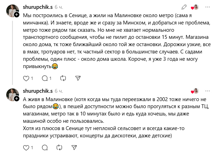Click heart avatar badge on first post
The height and width of the screenshot is (153, 218).
[195, 7]
